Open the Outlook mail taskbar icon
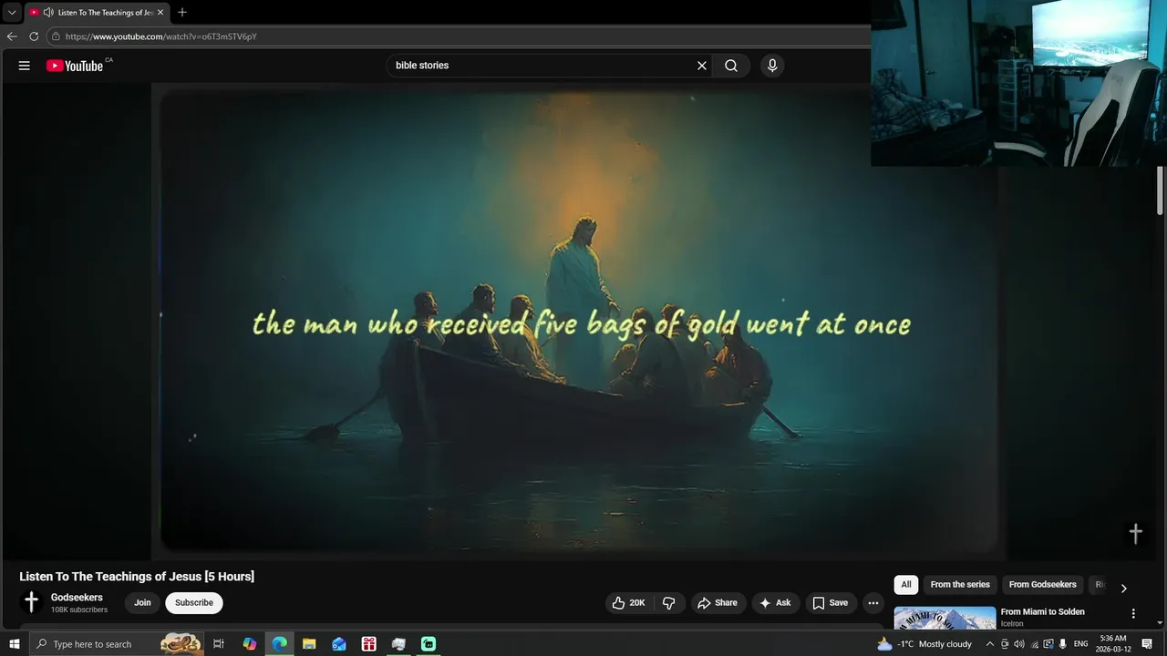The height and width of the screenshot is (656, 1167). 339,644
